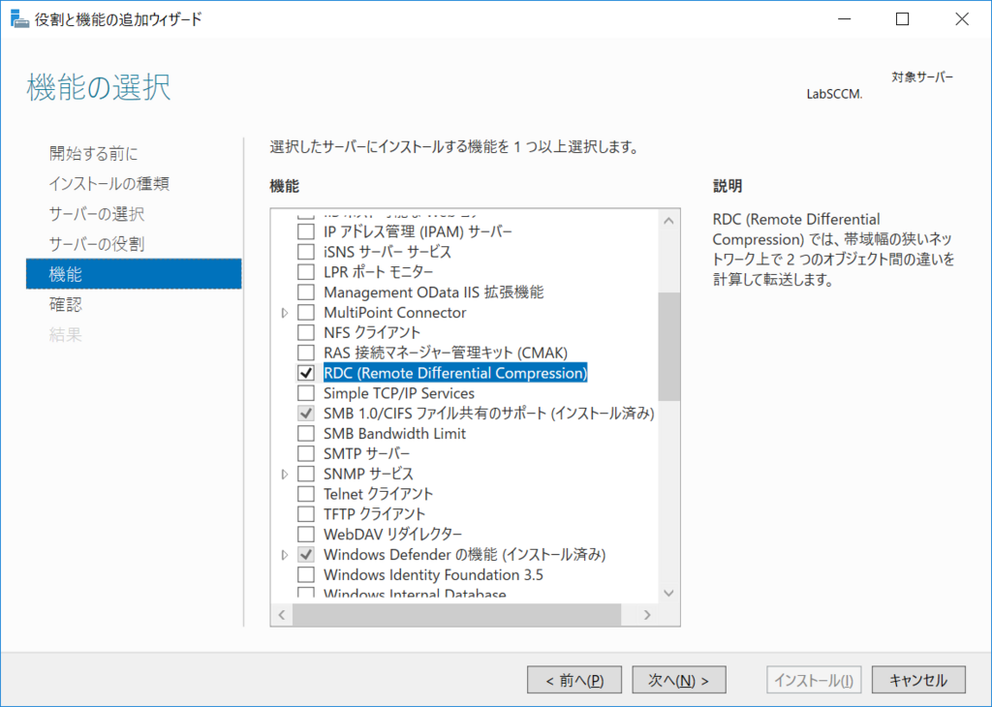Viewport: 992px width, 707px height.
Task: Click the horizontal scroll left arrow
Action: pos(282,615)
